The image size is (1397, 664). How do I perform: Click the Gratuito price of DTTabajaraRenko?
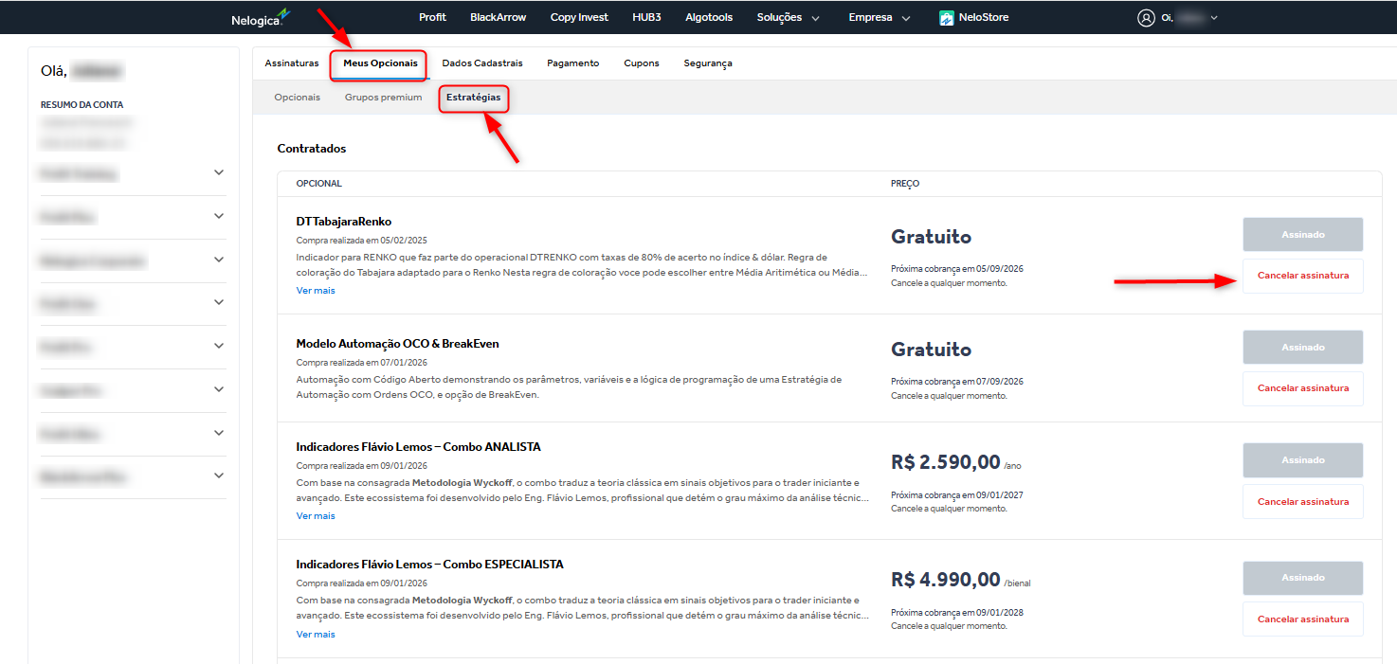click(931, 237)
